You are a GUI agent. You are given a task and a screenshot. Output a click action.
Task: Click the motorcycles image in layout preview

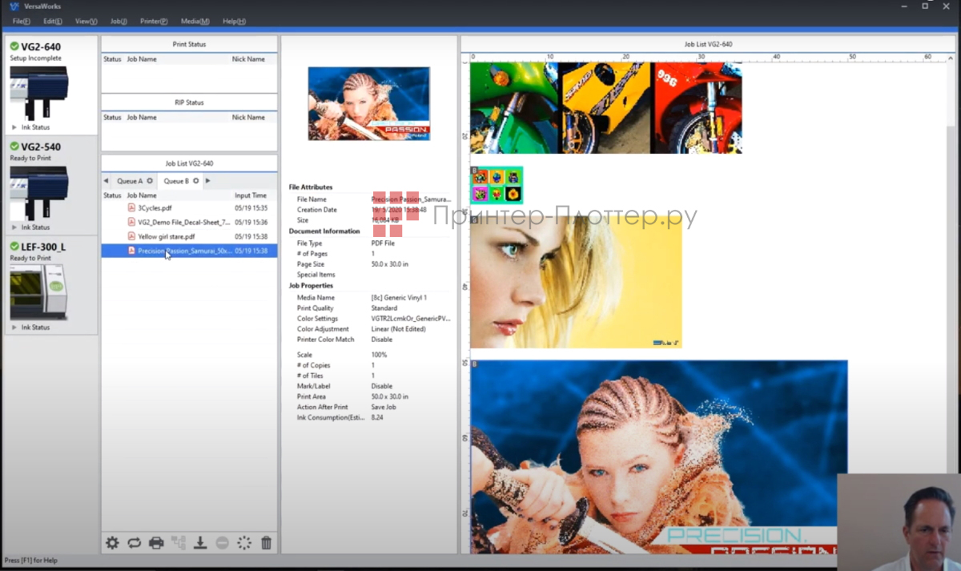click(x=605, y=108)
